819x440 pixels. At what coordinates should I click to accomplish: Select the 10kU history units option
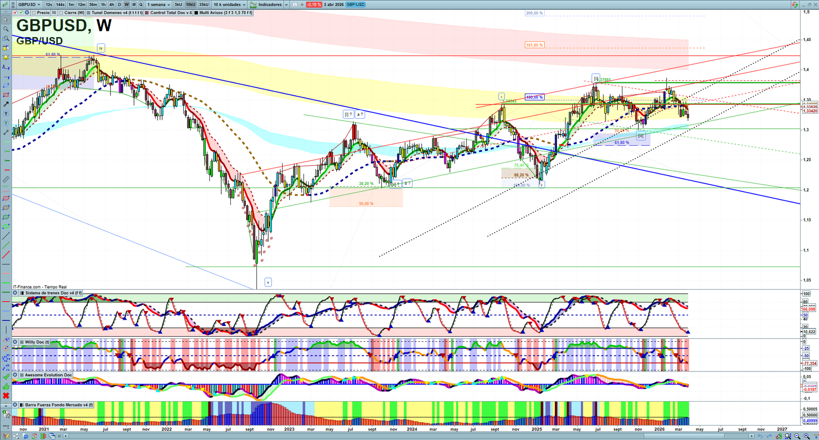190,5
